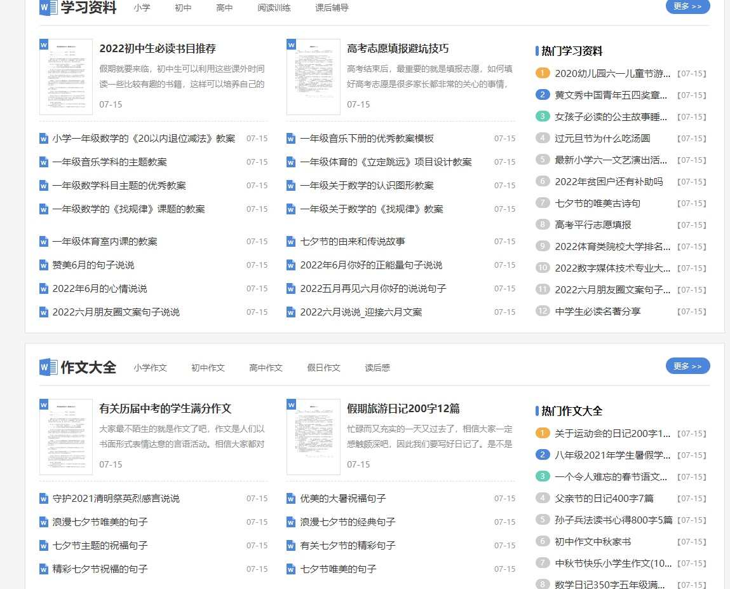Click the Word logo beside 学习资料 heading

(48, 8)
